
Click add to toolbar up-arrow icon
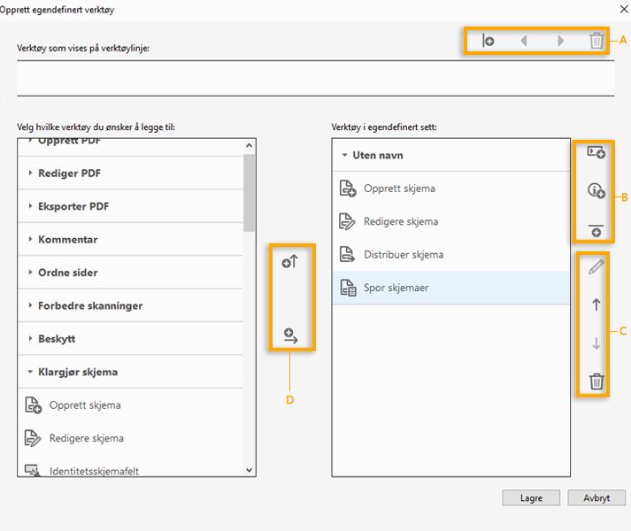[x=291, y=263]
